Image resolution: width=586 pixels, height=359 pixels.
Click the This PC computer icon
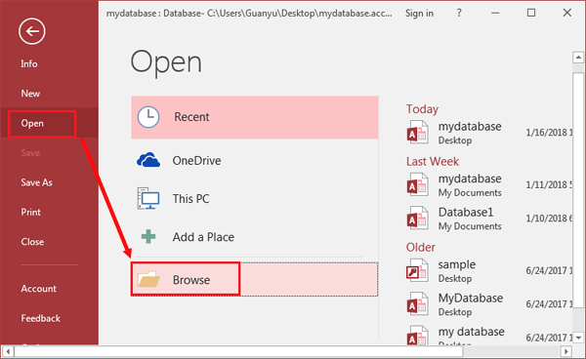tap(148, 199)
